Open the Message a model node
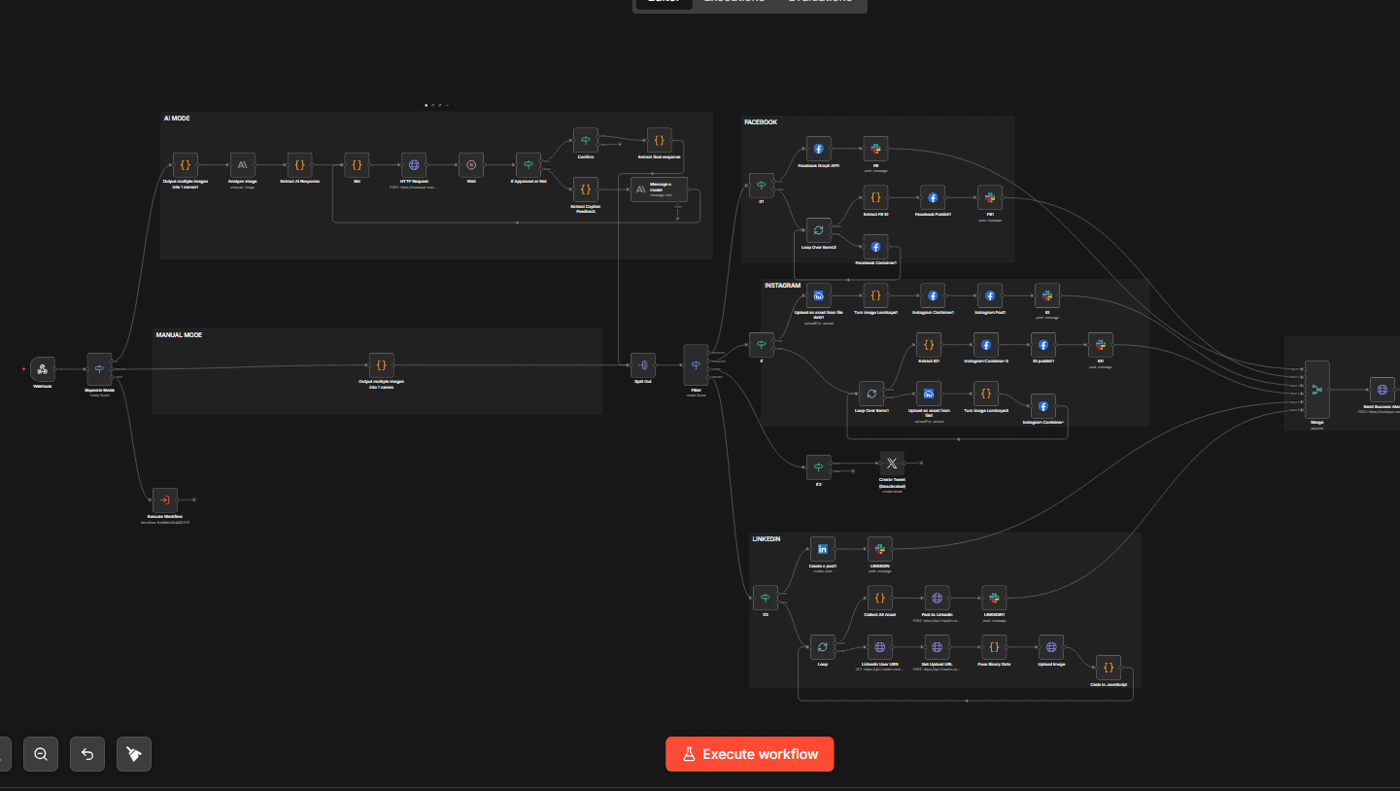 point(659,189)
